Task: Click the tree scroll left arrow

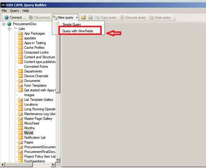Action: coord(3,165)
